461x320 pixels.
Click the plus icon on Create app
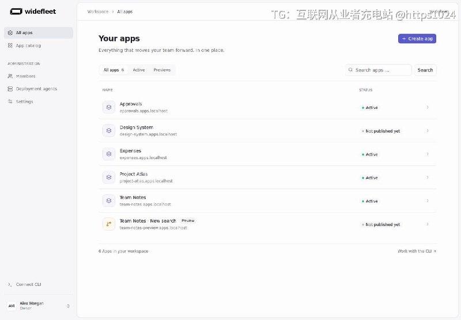point(404,39)
